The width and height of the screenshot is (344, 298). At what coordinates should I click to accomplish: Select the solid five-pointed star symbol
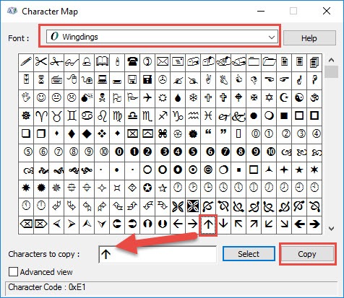[x=299, y=170]
